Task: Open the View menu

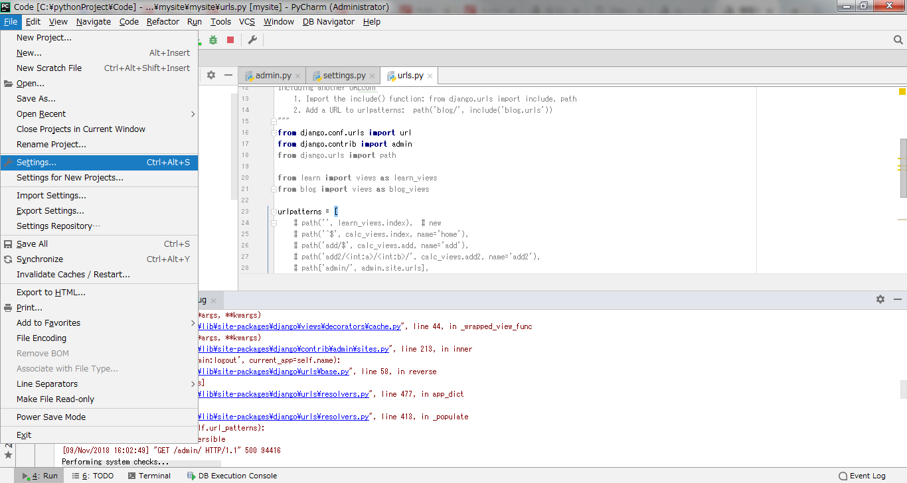Action: coord(58,22)
